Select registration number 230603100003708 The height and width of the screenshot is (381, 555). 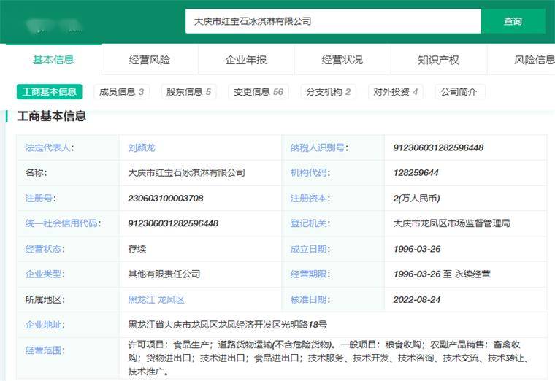(x=166, y=198)
